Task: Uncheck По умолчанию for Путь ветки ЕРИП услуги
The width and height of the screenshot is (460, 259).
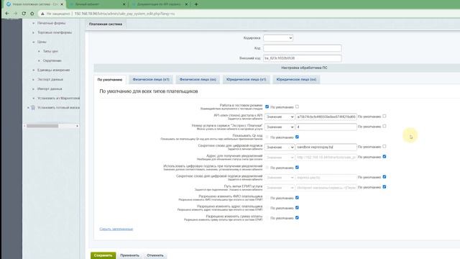Action: (x=385, y=187)
